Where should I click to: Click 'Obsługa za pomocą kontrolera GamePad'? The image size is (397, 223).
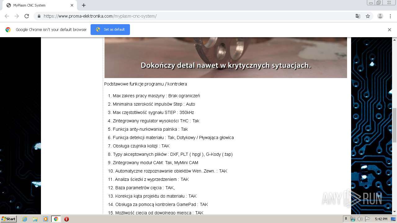coord(162,204)
